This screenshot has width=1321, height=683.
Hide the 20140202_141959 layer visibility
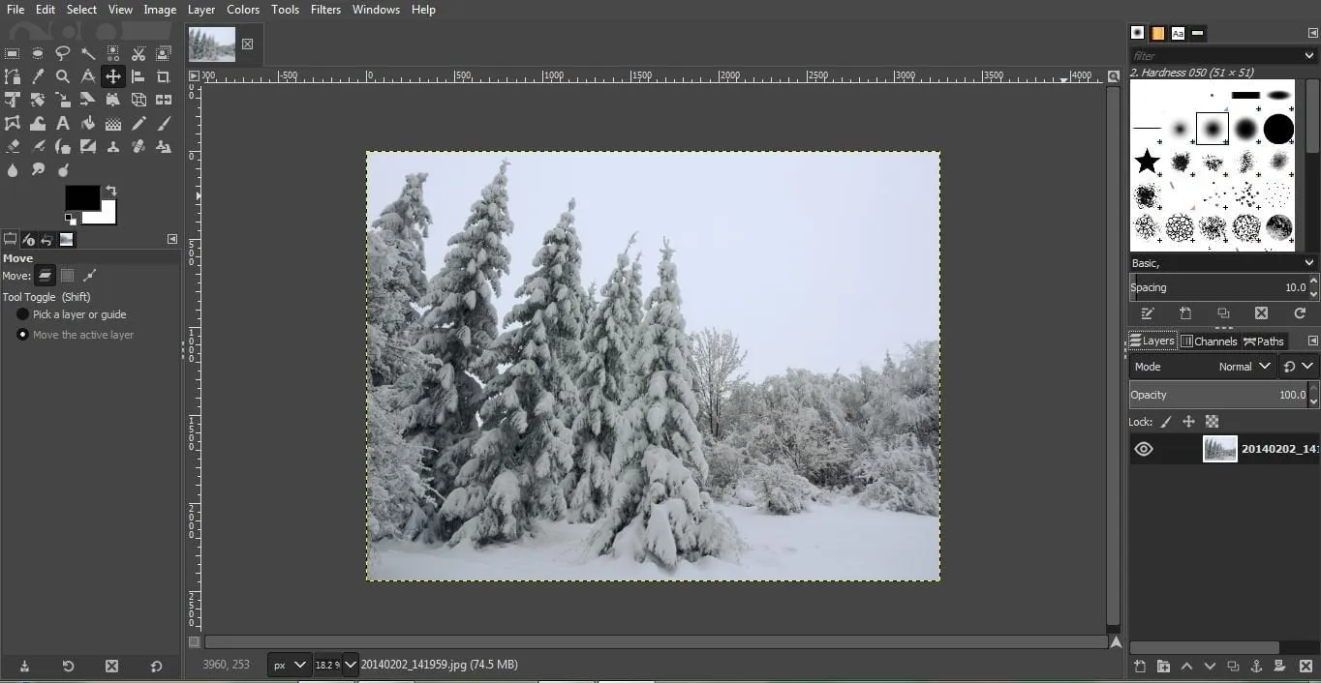click(x=1144, y=448)
